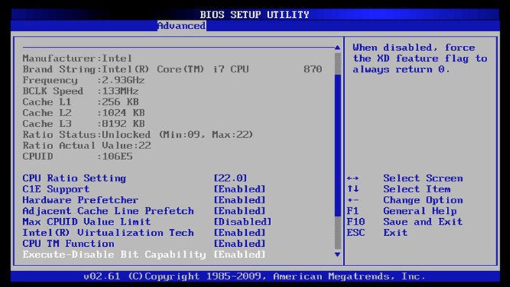
Task: Click the up-down arrows Select Item icon
Action: point(353,189)
